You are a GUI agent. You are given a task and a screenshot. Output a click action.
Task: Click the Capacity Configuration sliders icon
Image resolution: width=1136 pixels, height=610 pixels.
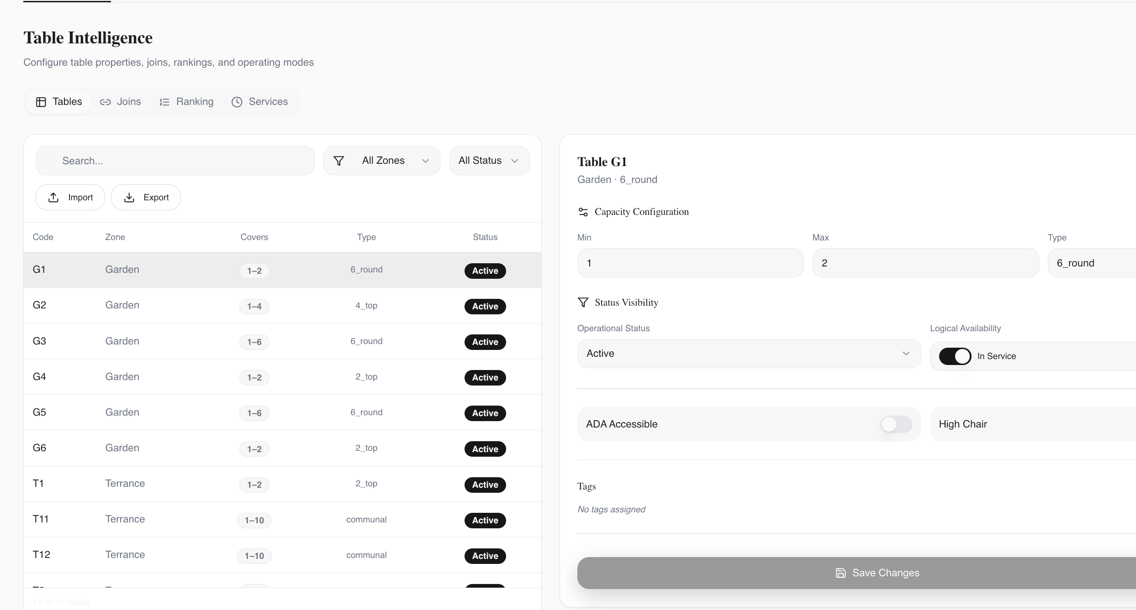pyautogui.click(x=583, y=212)
